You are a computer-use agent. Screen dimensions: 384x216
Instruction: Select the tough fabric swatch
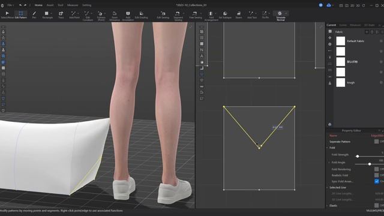pyautogui.click(x=340, y=83)
